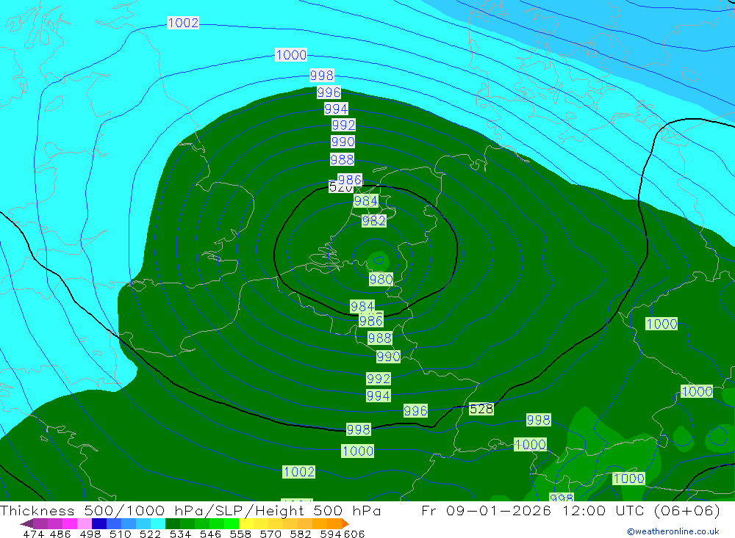The height and width of the screenshot is (538, 735).
Task: Click the light pink legend swatch
Action: [85, 523]
